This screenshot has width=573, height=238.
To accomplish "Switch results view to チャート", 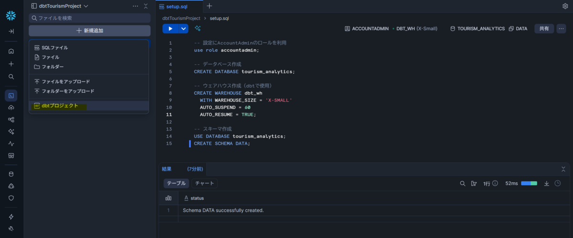I will coord(205,183).
